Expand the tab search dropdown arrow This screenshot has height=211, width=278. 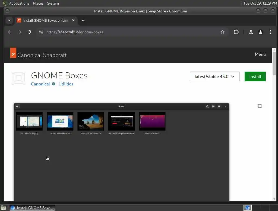point(9,20)
